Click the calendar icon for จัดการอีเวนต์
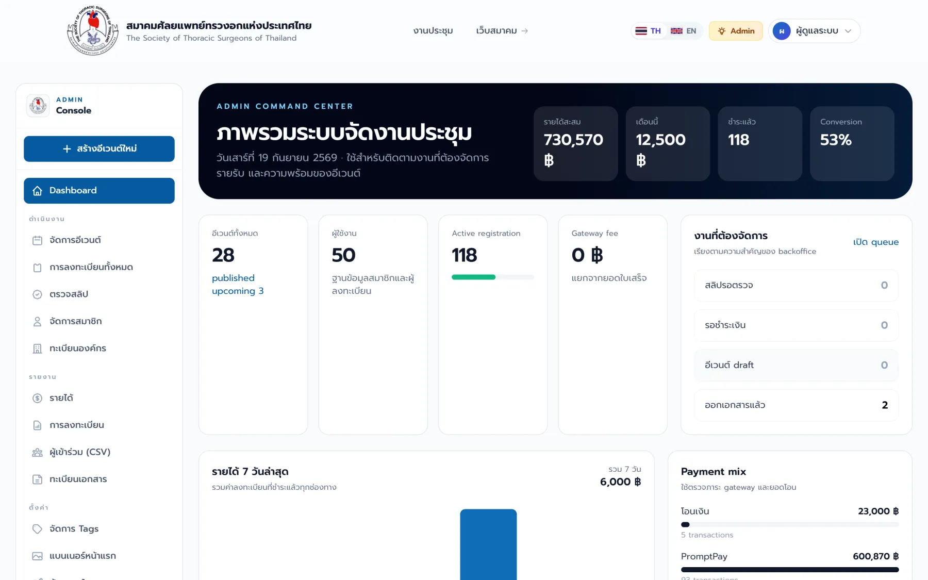Image resolution: width=928 pixels, height=580 pixels. click(38, 240)
